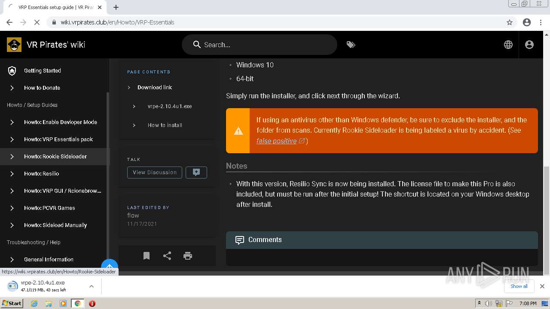Open File Explorer in taskbar

click(49, 303)
